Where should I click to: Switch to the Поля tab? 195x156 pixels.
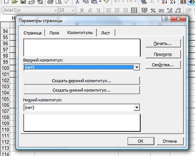click(x=54, y=33)
